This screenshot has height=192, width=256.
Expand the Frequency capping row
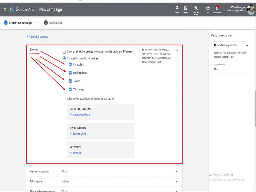[104, 171]
